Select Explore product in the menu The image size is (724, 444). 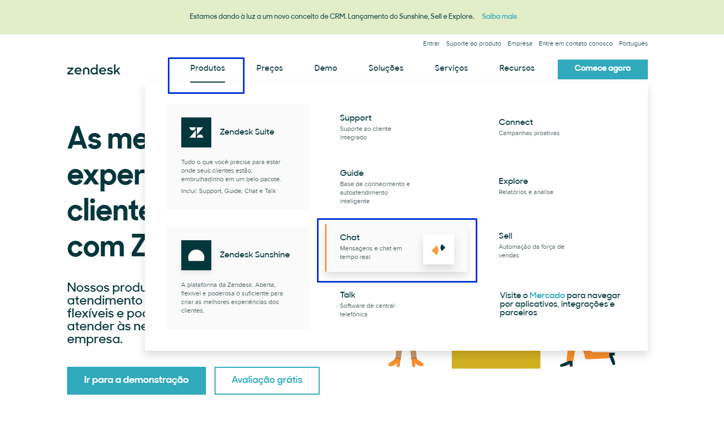(513, 181)
